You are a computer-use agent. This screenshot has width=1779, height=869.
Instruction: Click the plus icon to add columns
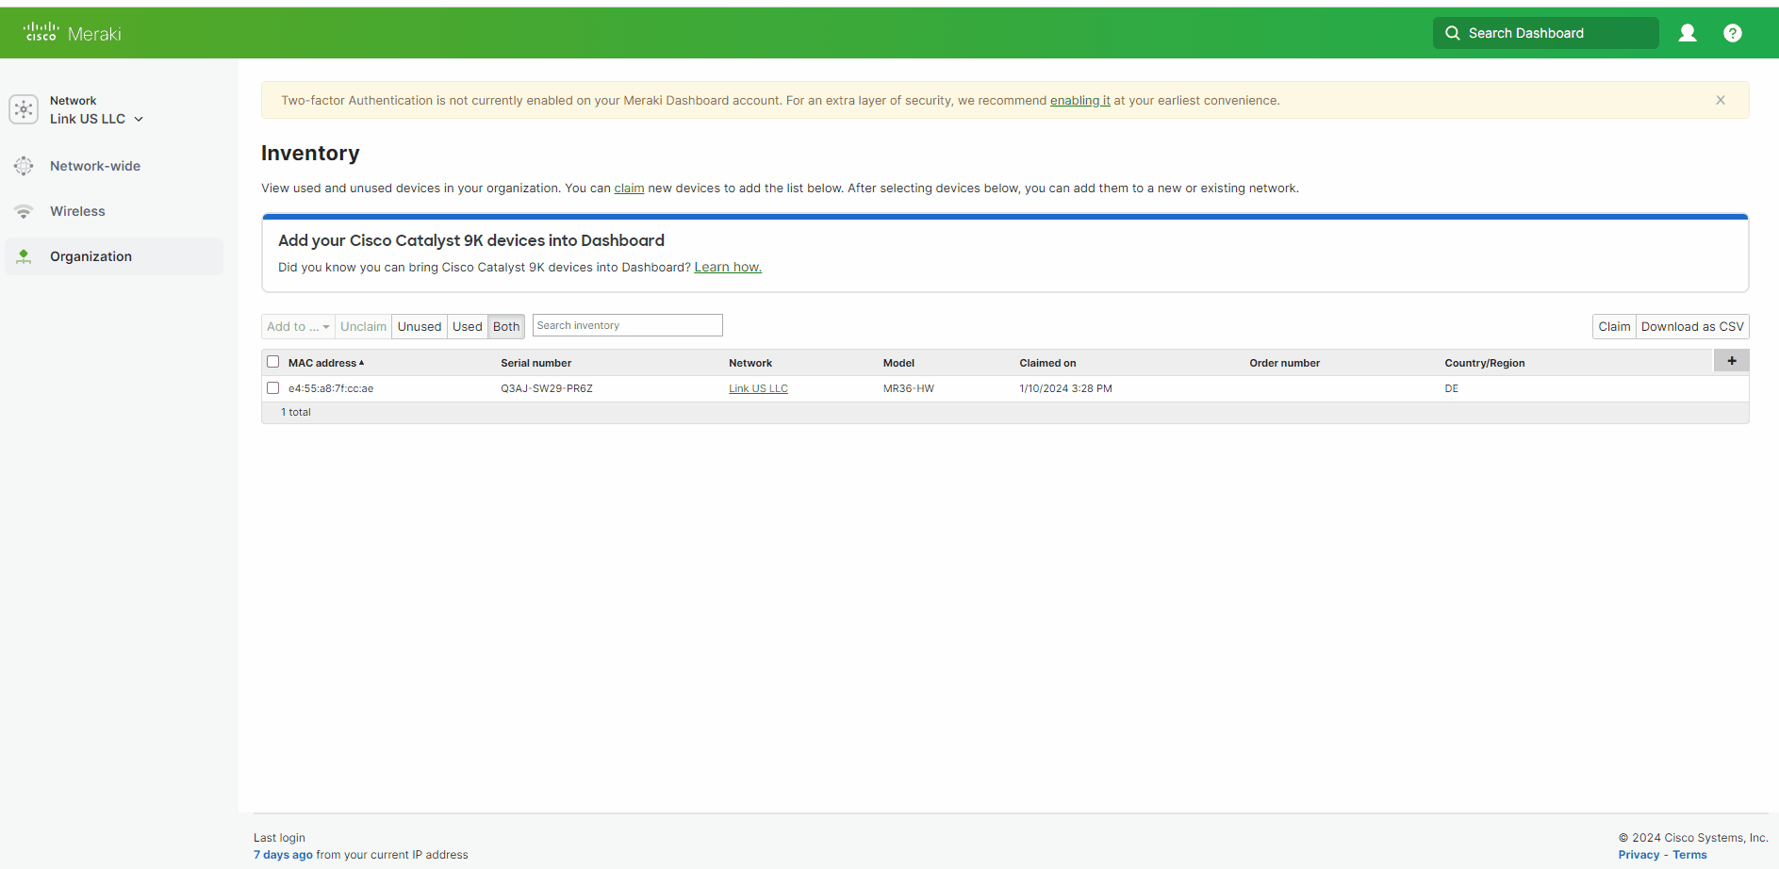pyautogui.click(x=1731, y=361)
